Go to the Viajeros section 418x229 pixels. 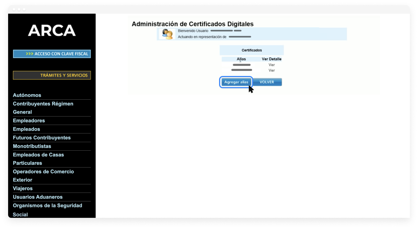point(23,188)
